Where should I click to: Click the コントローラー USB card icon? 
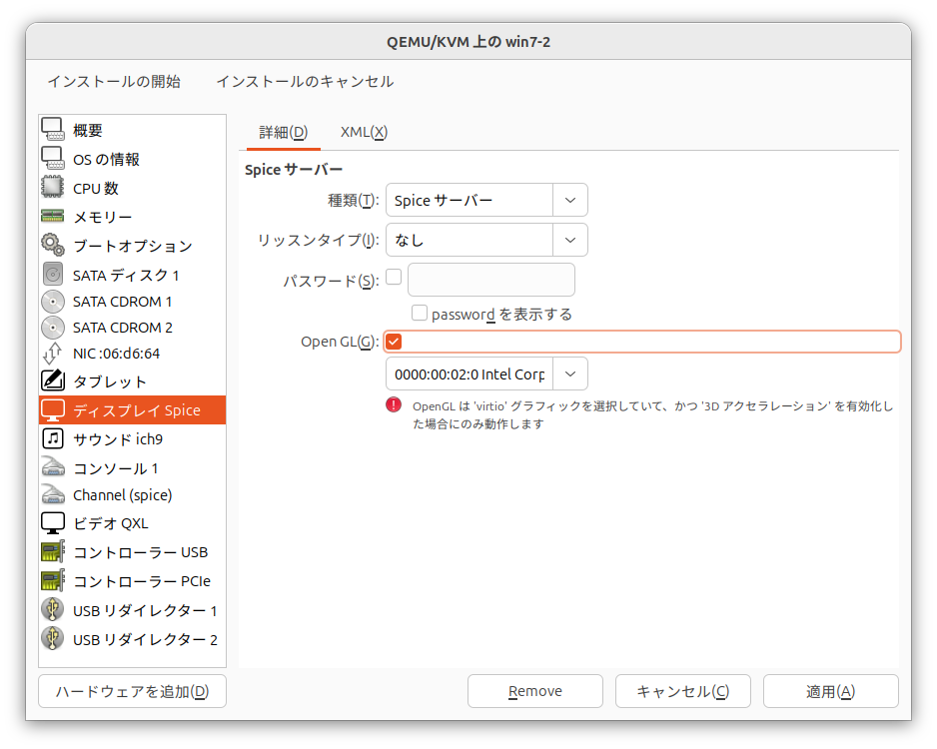click(x=53, y=551)
